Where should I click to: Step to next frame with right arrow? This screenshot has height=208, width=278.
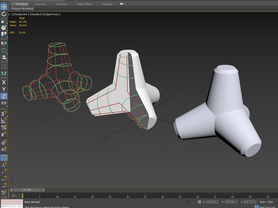[x=43, y=190]
